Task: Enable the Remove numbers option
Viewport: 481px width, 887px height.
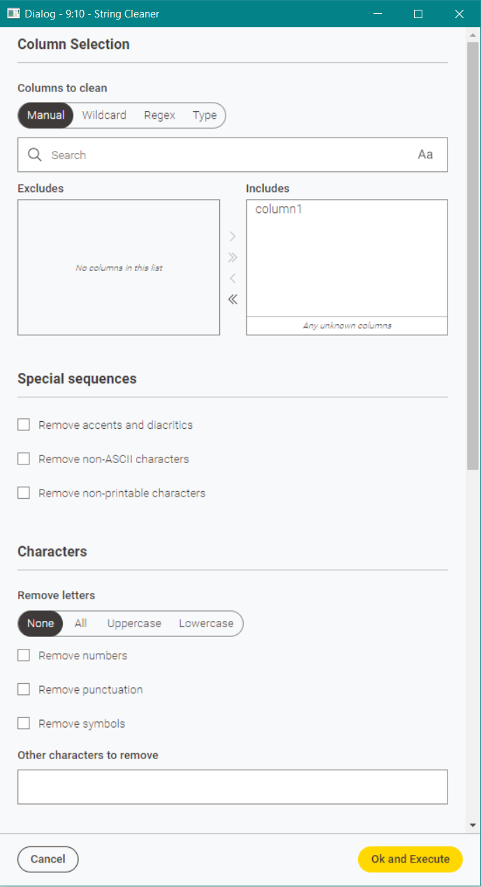Action: 24,655
